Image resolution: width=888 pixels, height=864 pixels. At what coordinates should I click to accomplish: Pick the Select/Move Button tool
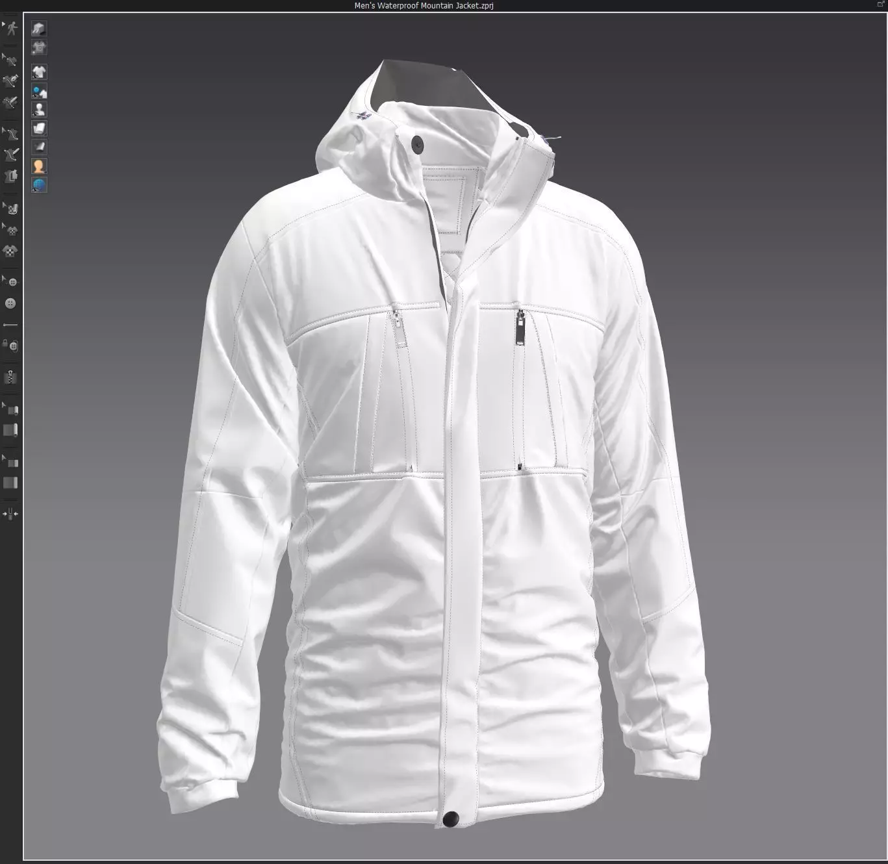(x=10, y=282)
